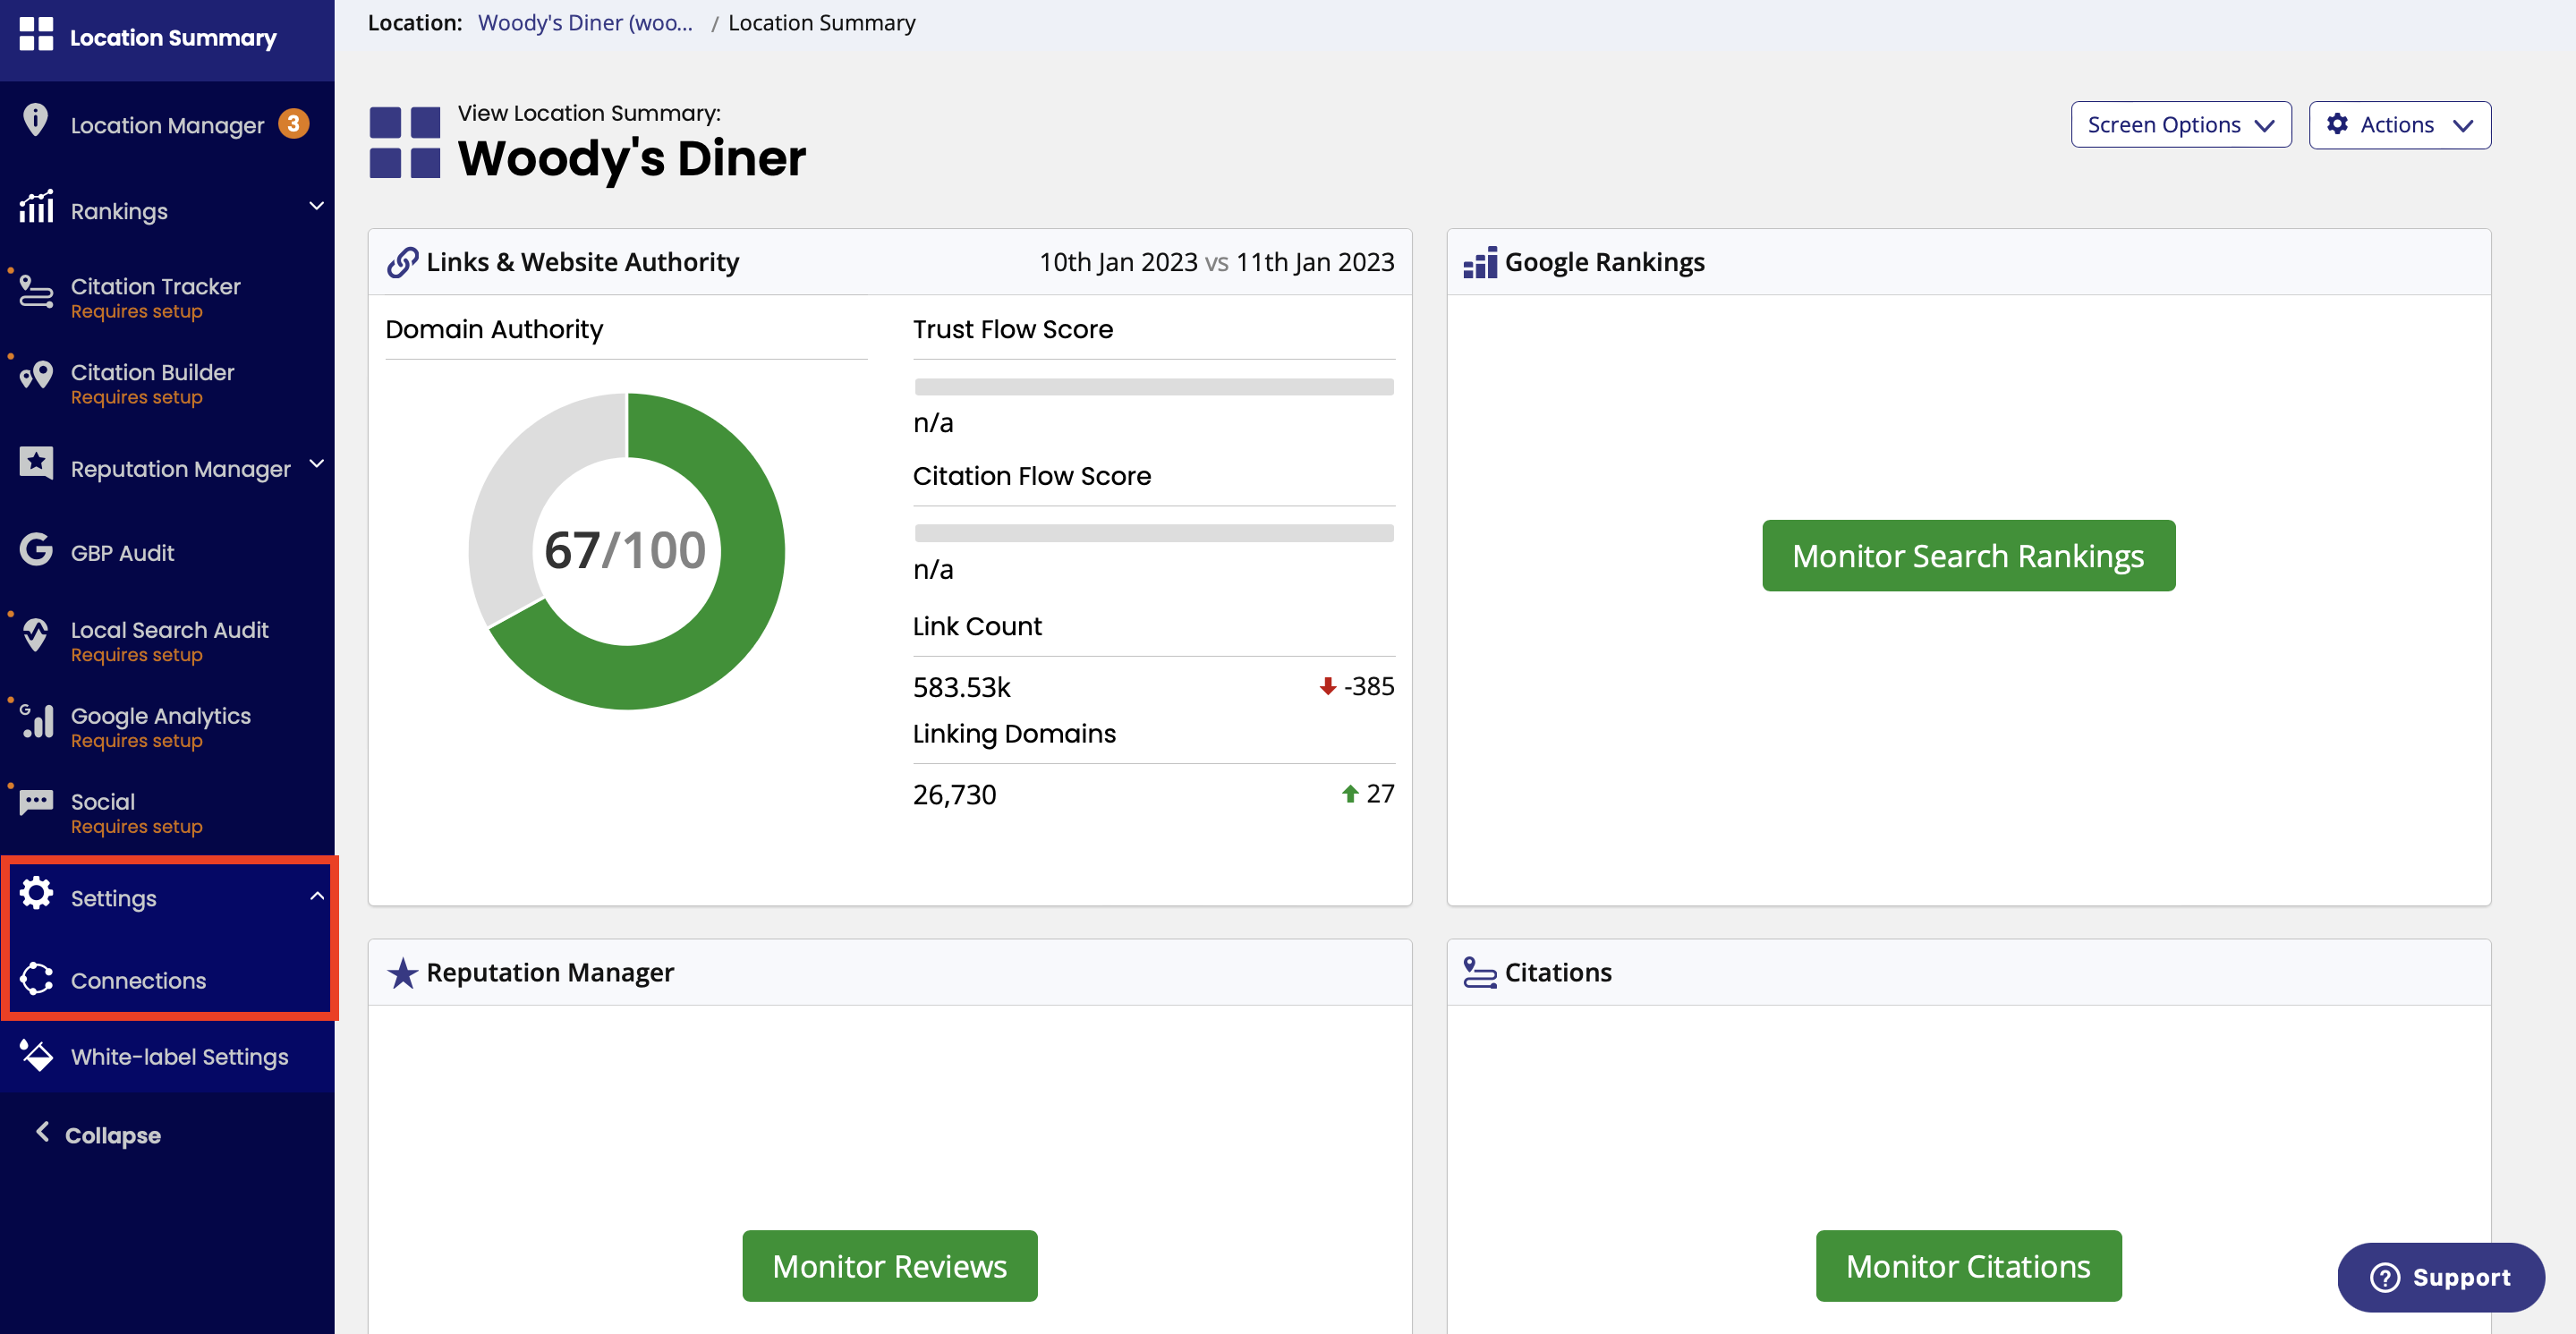Click the Google Rankings bar chart icon
The height and width of the screenshot is (1334, 2576).
(1480, 262)
